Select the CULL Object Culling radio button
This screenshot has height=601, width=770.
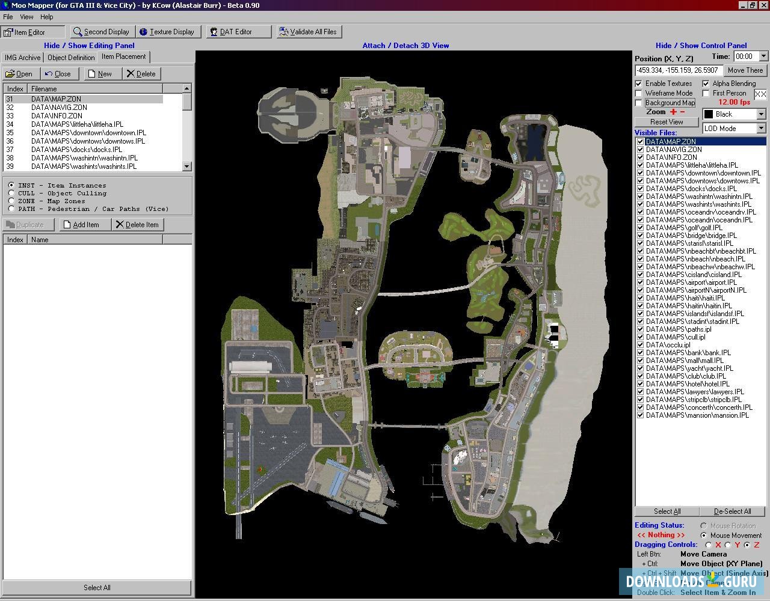pyautogui.click(x=11, y=193)
